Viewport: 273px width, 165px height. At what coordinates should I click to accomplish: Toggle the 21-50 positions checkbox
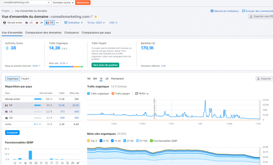click(125, 141)
